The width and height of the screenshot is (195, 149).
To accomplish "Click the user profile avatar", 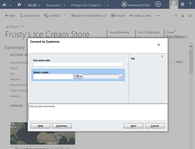I will 174,5.
